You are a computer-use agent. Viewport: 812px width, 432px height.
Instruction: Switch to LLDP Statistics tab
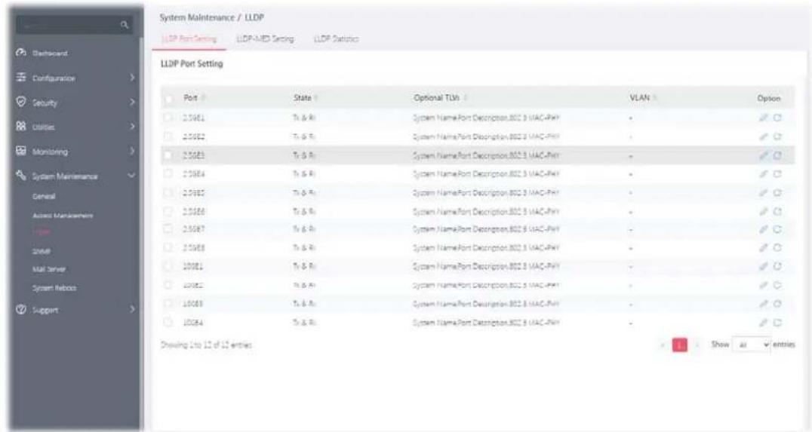(x=336, y=38)
